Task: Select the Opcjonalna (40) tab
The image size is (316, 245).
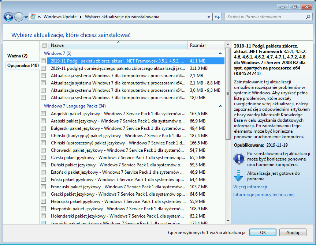Action: (x=23, y=65)
